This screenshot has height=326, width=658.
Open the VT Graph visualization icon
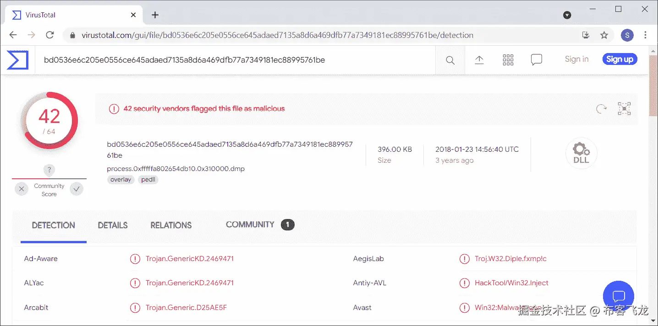624,109
